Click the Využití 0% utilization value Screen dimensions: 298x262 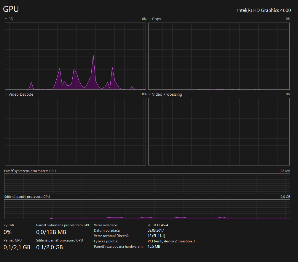tap(8, 232)
